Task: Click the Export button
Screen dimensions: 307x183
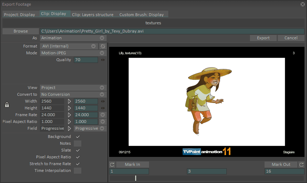Action: click(x=263, y=38)
